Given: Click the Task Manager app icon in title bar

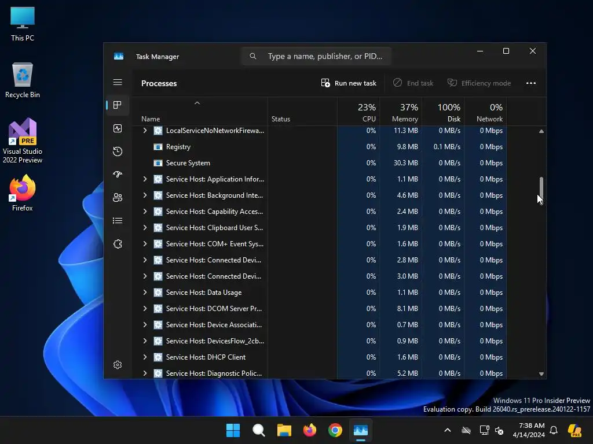Looking at the screenshot, I should (119, 56).
